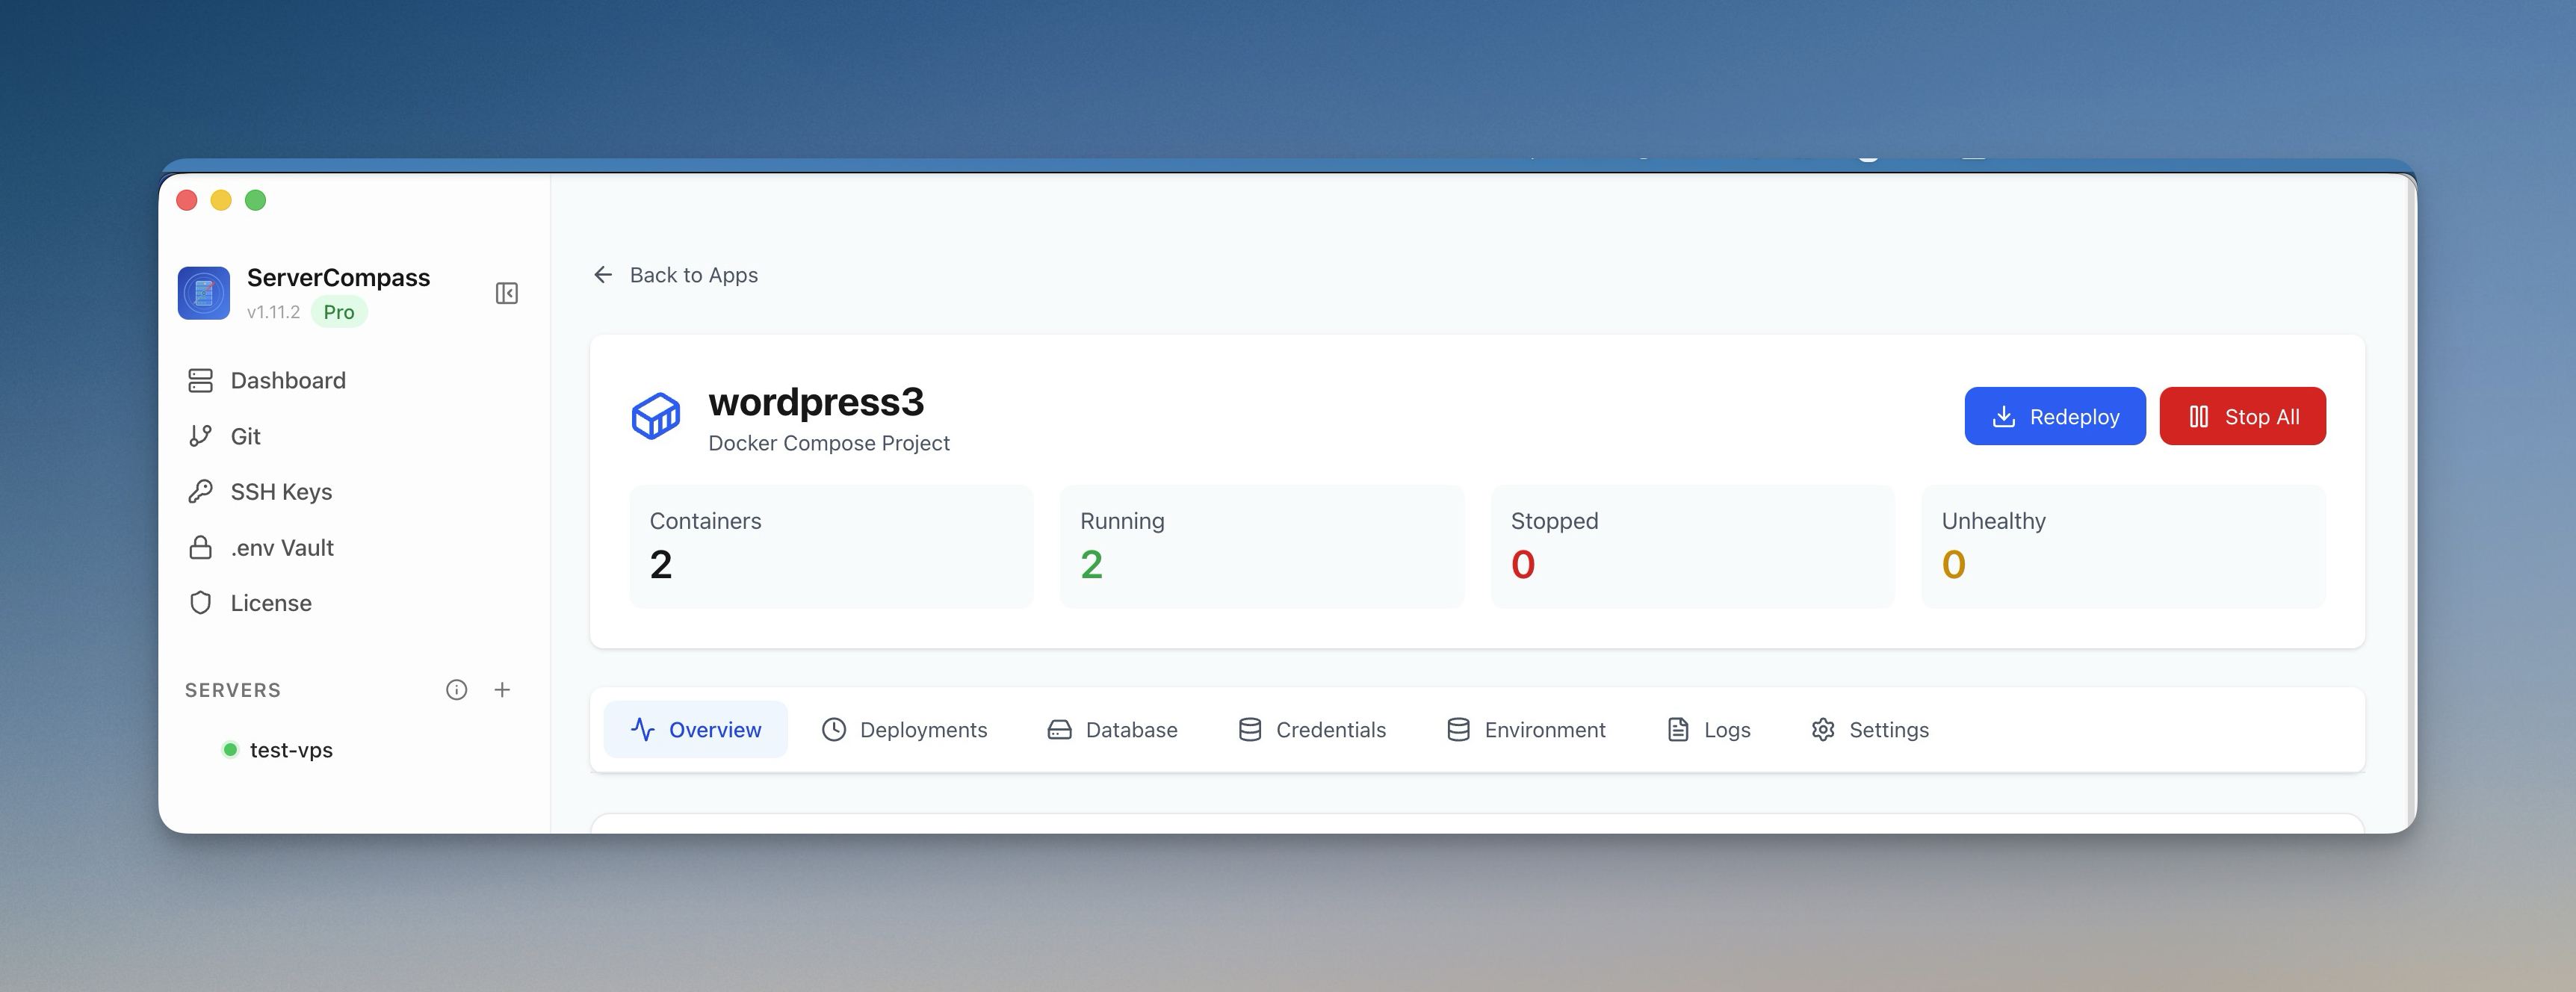Viewport: 2576px width, 992px height.
Task: Switch to the Deployments tab
Action: (904, 730)
